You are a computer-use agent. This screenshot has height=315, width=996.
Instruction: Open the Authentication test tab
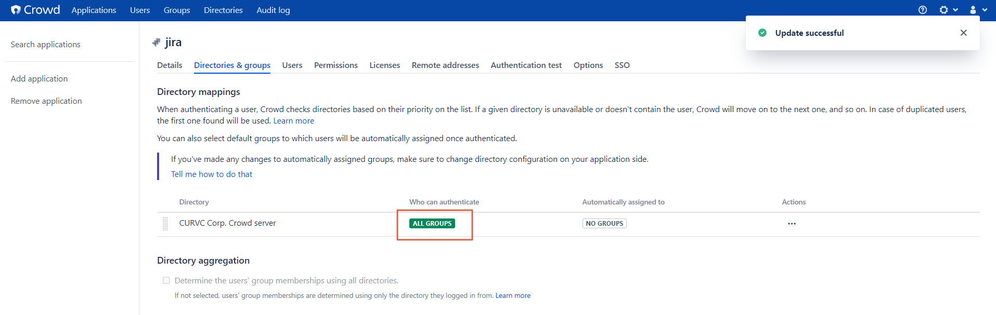pos(526,65)
